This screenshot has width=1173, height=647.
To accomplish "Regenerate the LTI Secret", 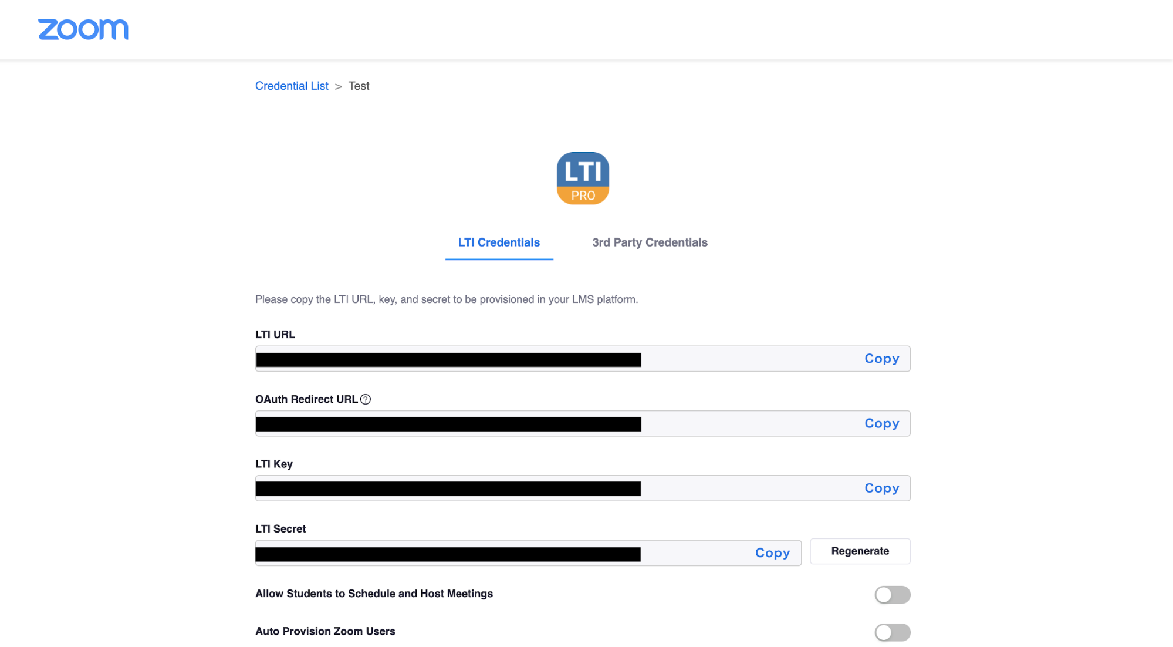I will point(860,551).
